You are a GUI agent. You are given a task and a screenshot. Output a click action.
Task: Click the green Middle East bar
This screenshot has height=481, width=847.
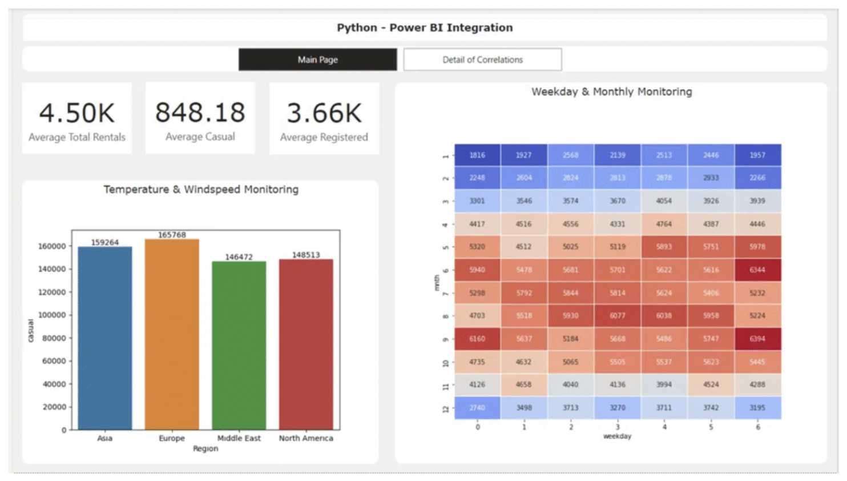[239, 346]
